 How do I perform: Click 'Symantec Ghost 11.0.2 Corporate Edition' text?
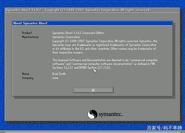(x=78, y=33)
